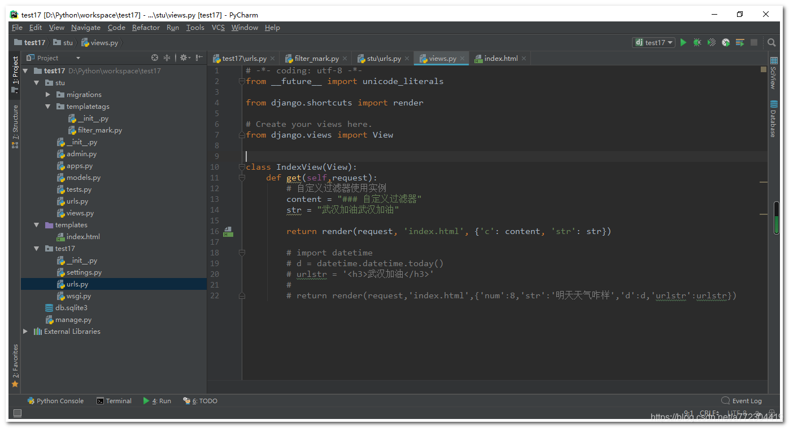Open Search Everywhere magnifier icon

(x=771, y=42)
